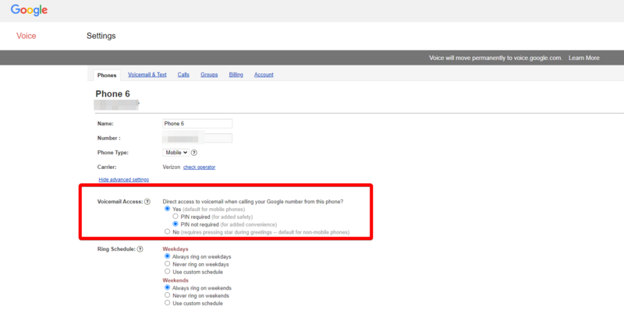Open help icon next to Phone Type
The height and width of the screenshot is (310, 624).
(x=194, y=153)
